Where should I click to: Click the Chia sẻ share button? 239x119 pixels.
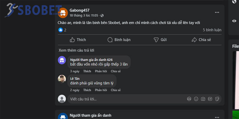201,40
